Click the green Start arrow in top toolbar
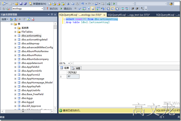 click(x=114, y=4)
